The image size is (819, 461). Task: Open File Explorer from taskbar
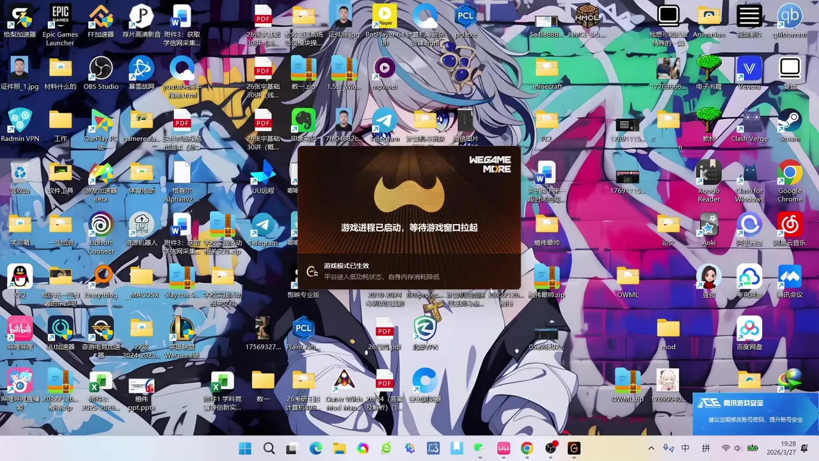click(x=339, y=448)
